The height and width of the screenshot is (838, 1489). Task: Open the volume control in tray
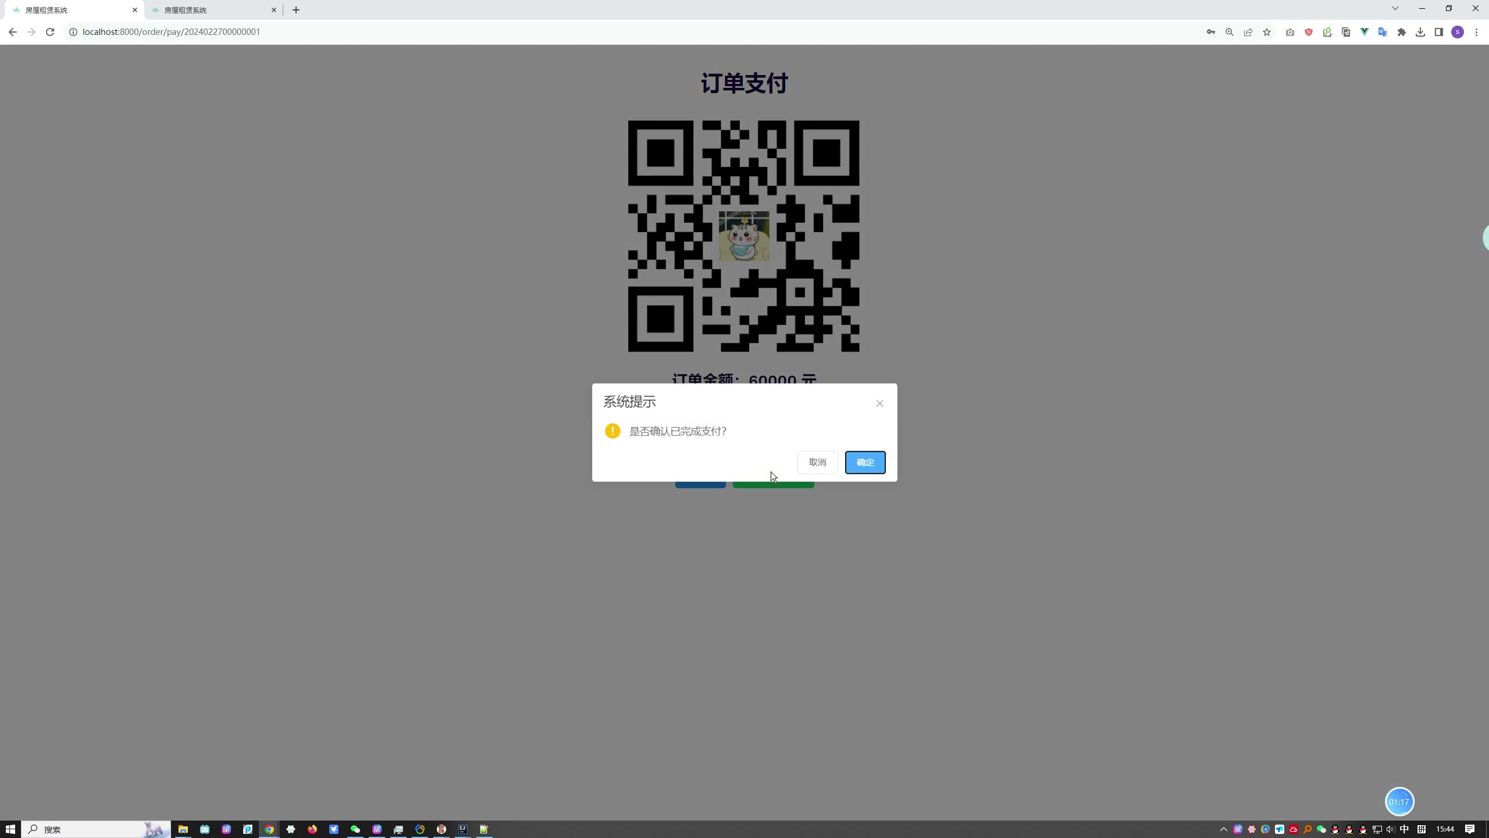[x=1391, y=829]
